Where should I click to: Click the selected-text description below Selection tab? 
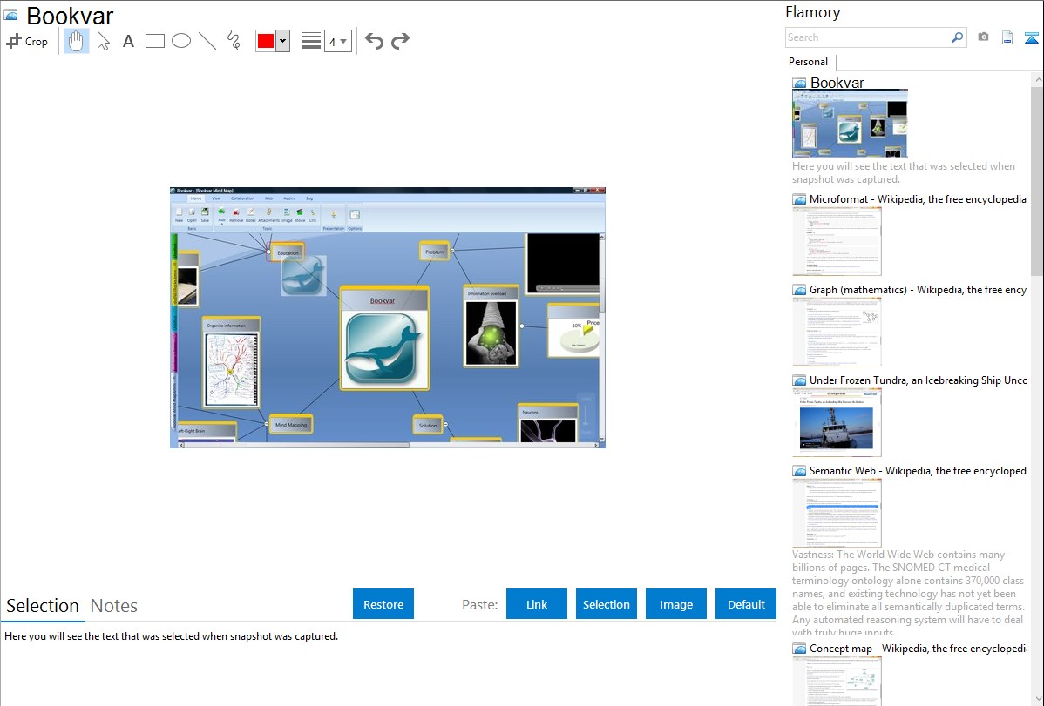pos(171,636)
